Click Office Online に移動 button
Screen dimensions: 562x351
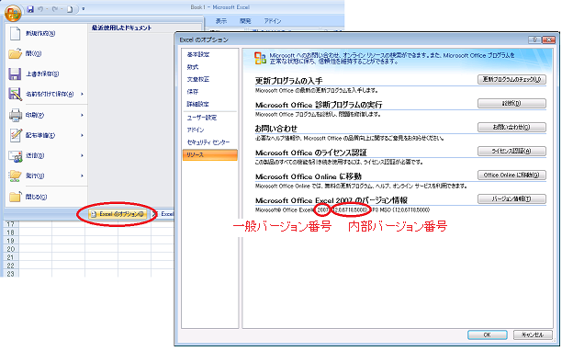pyautogui.click(x=511, y=175)
